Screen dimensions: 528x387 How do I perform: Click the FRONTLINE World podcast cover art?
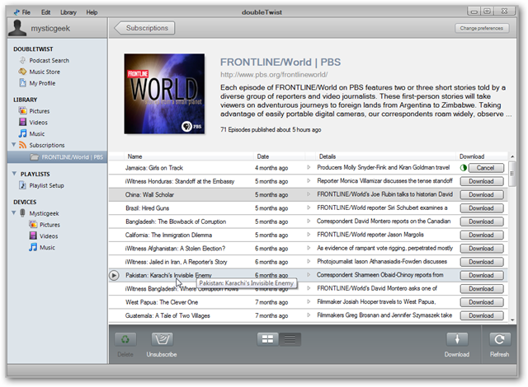click(x=164, y=94)
